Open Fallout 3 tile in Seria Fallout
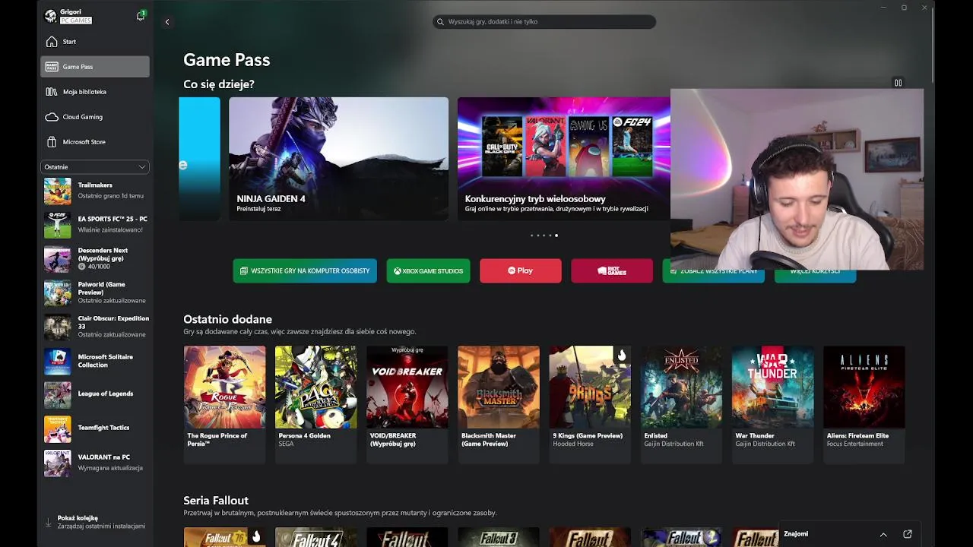The height and width of the screenshot is (547, 973). [499, 537]
